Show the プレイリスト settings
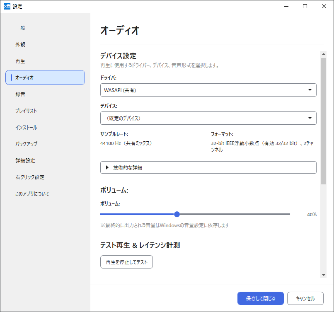 click(45, 111)
